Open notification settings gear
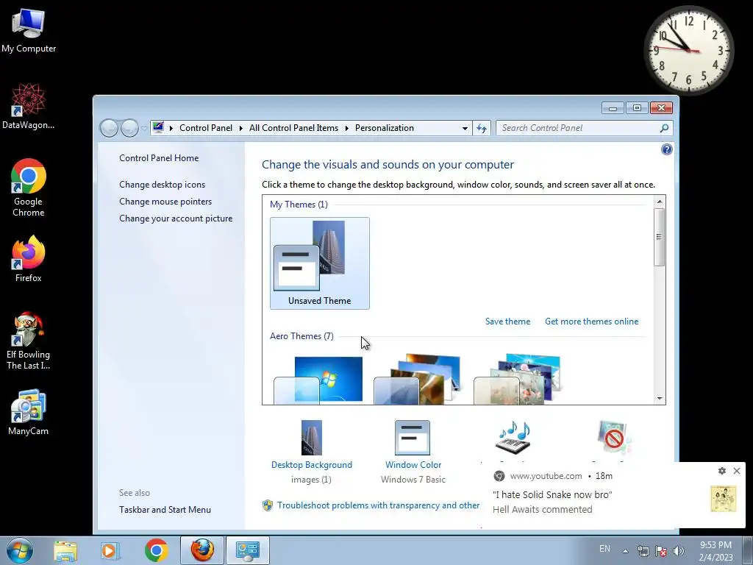753x565 pixels. (x=722, y=471)
